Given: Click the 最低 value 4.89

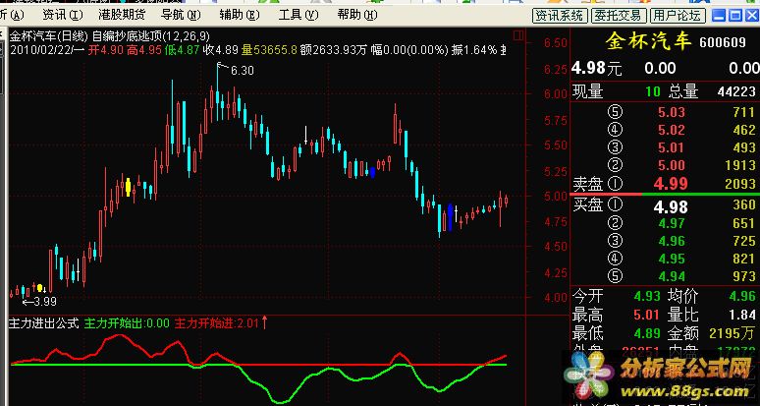Looking at the screenshot, I should 646,333.
